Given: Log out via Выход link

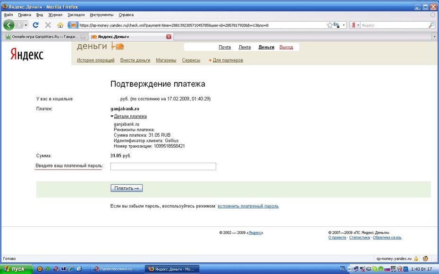Looking at the screenshot, I should [x=286, y=47].
